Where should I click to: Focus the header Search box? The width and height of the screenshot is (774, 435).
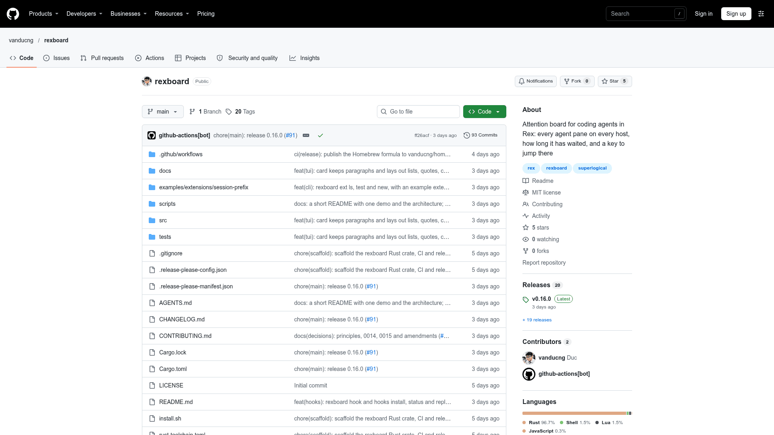tap(646, 14)
